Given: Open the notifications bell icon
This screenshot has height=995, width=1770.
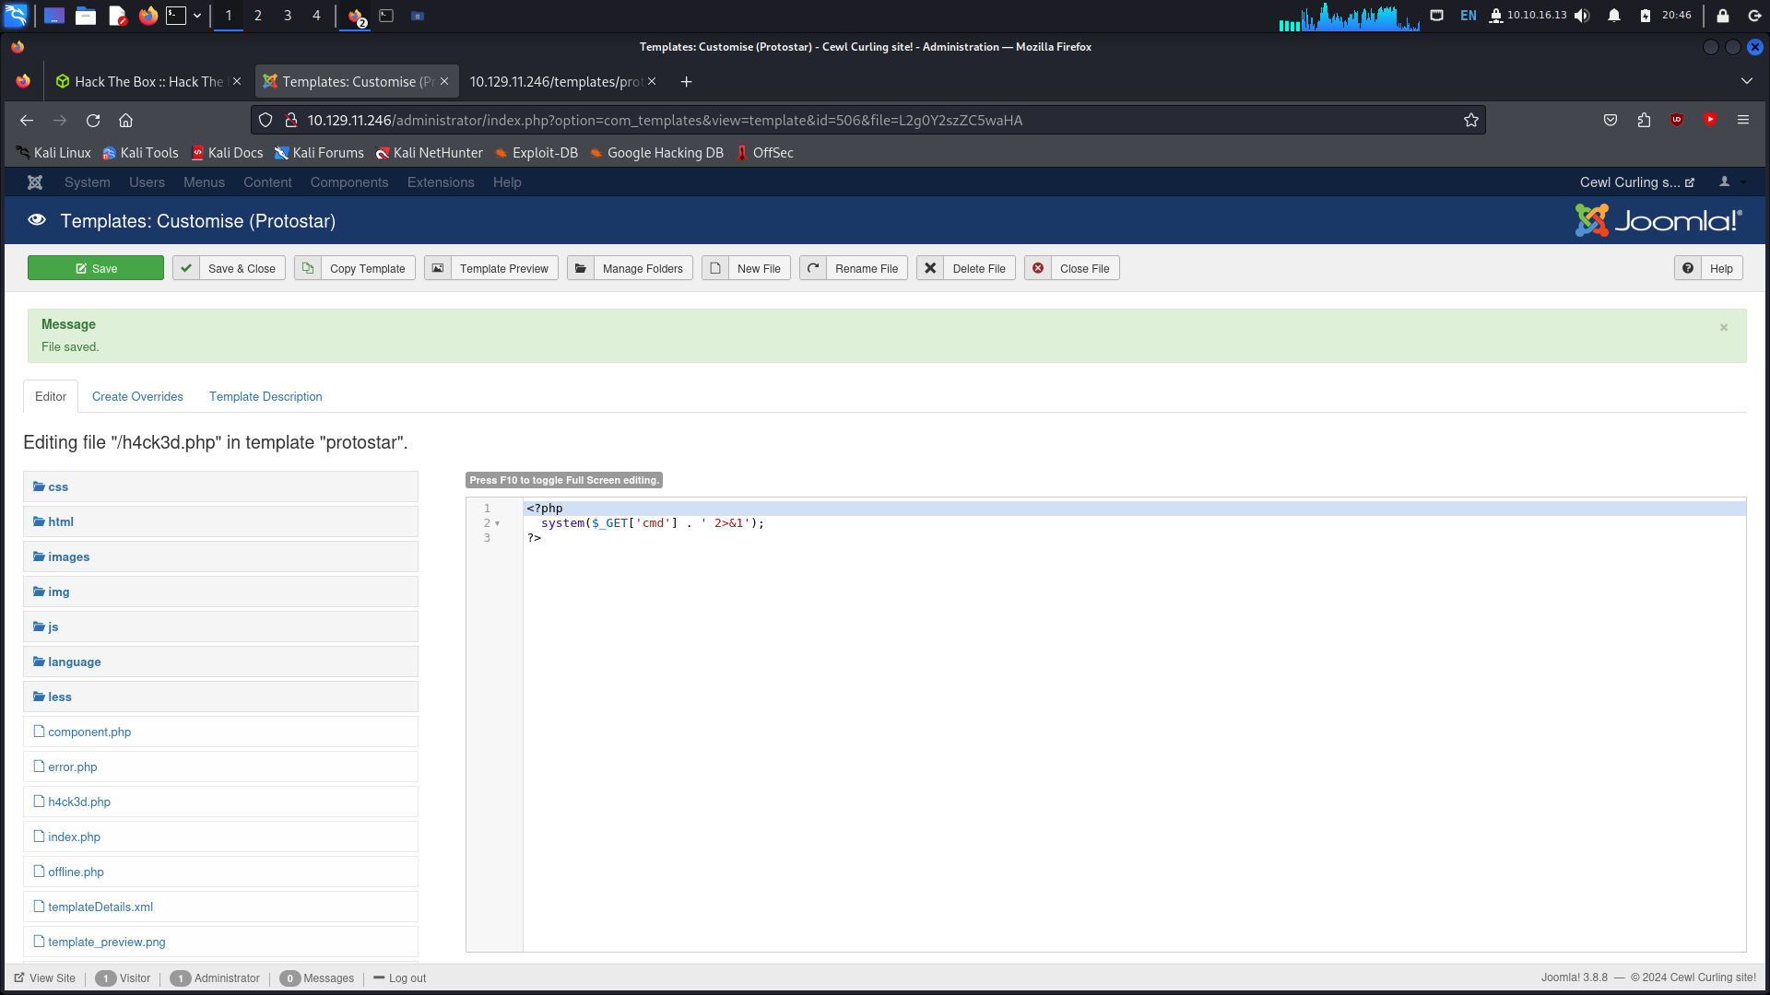Looking at the screenshot, I should pos(1614,16).
